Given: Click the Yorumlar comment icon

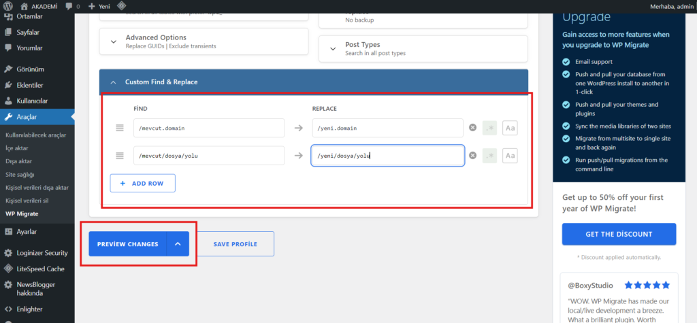Looking at the screenshot, I should pos(8,48).
